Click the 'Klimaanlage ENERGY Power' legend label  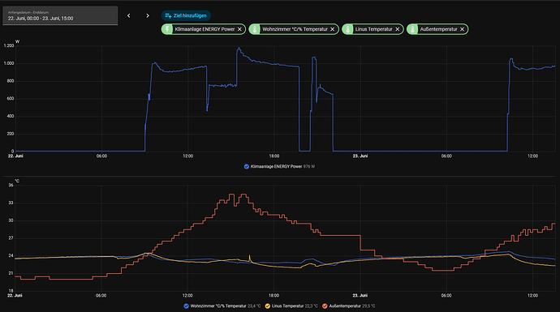pos(276,166)
